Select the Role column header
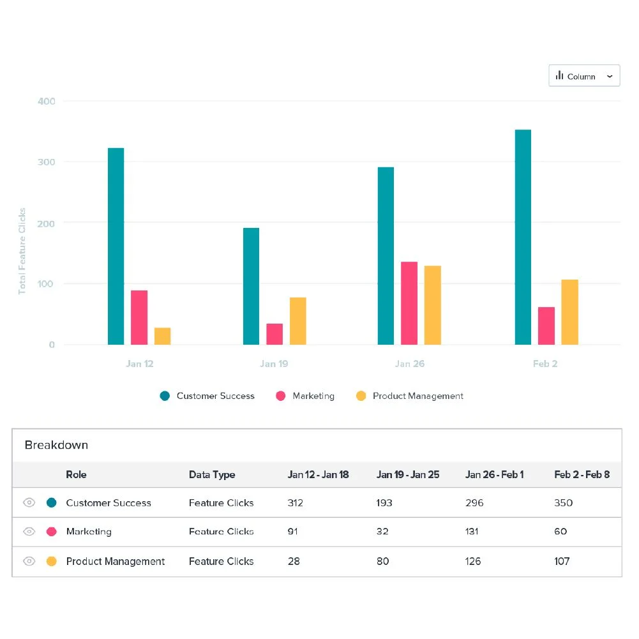 [x=76, y=474]
